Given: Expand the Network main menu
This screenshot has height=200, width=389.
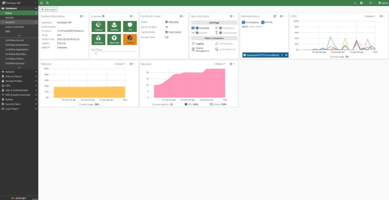Looking at the screenshot, I should tap(19, 71).
